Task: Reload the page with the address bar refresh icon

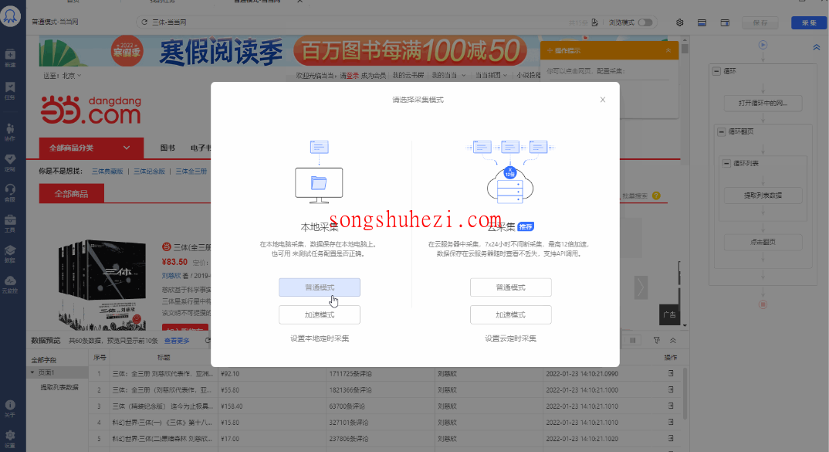Action: click(144, 22)
